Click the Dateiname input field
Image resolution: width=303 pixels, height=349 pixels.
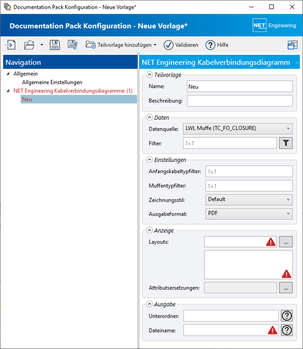click(x=231, y=330)
